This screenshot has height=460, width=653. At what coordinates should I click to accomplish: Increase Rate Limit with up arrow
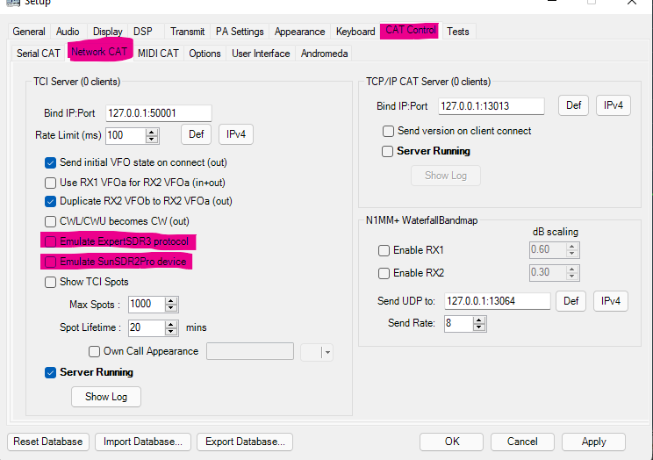[x=152, y=132]
